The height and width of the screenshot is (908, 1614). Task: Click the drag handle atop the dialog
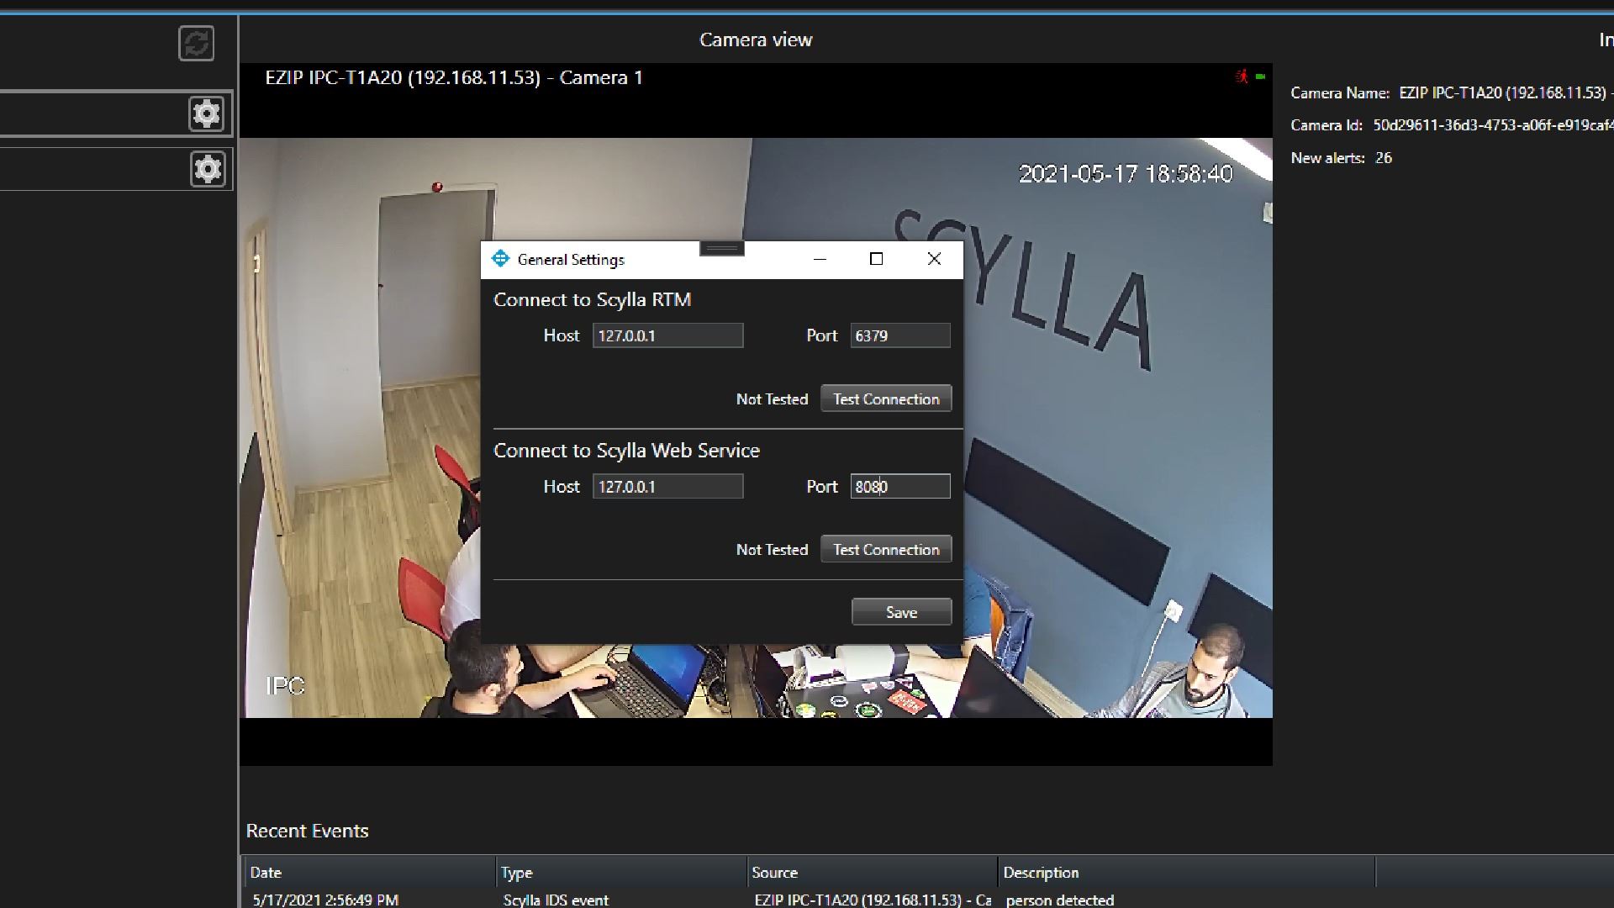(722, 248)
